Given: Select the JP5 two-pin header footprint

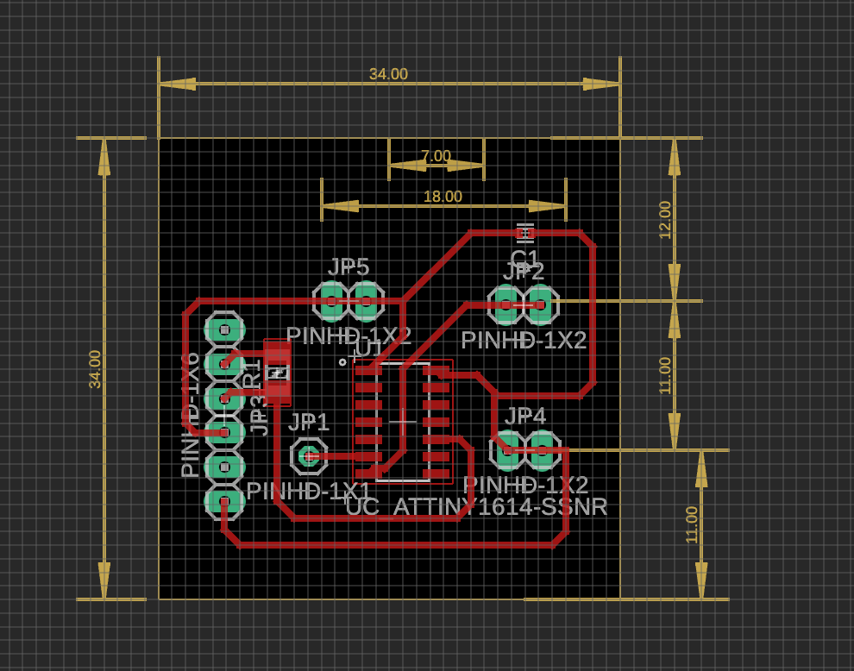Looking at the screenshot, I should pos(349,301).
